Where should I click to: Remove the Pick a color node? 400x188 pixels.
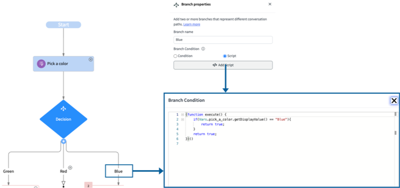(90, 59)
